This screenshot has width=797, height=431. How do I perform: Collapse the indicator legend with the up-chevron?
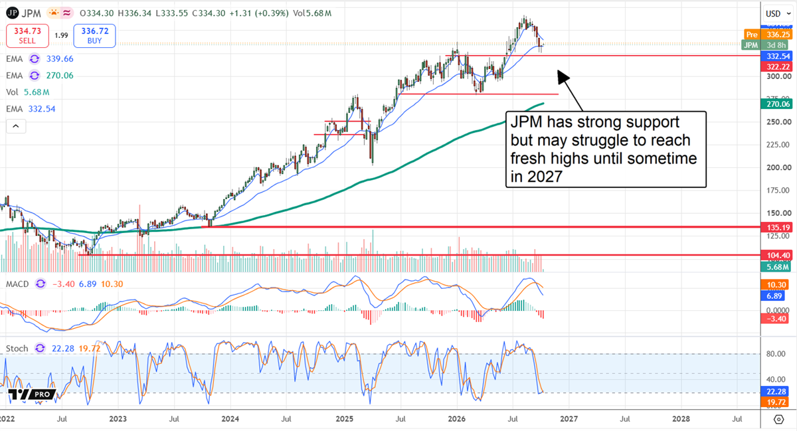17,126
